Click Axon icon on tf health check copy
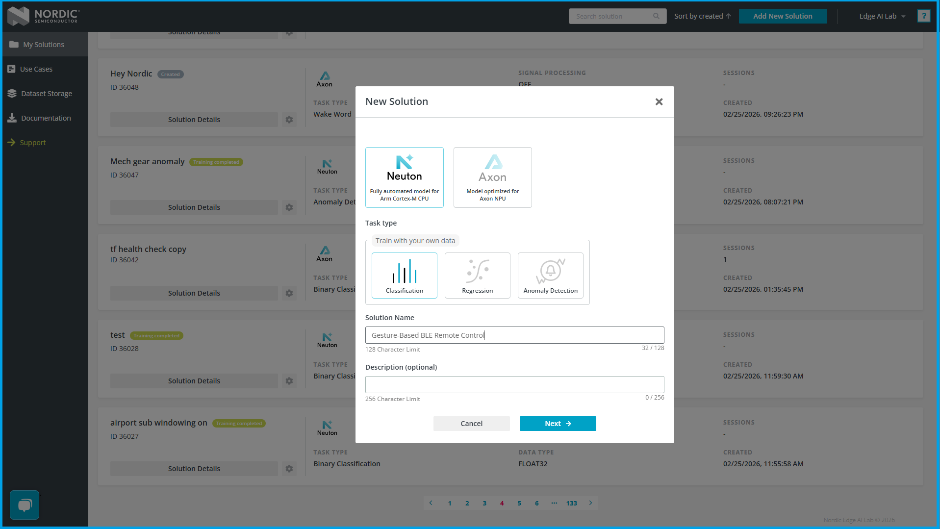Image resolution: width=940 pixels, height=529 pixels. 325,254
